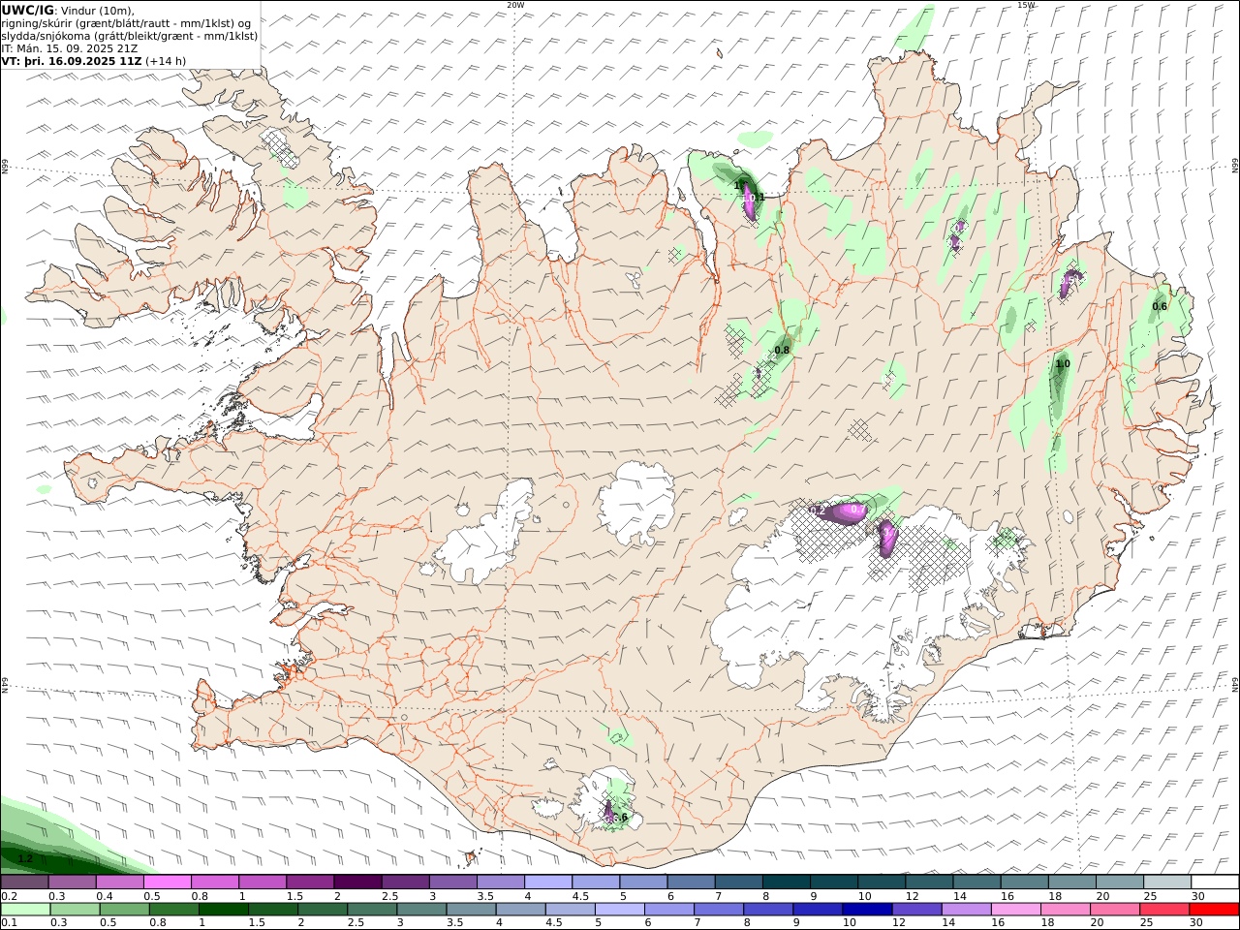Click the 'slydda/snjókoma' legend description line
The width and height of the screenshot is (1240, 930).
(130, 36)
